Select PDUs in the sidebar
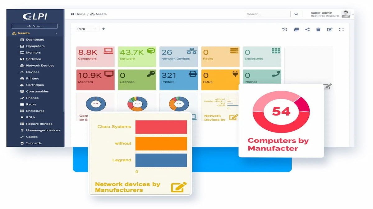 click(31, 117)
